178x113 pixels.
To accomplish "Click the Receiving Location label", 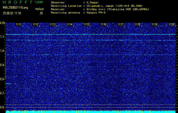I will click(x=66, y=6).
